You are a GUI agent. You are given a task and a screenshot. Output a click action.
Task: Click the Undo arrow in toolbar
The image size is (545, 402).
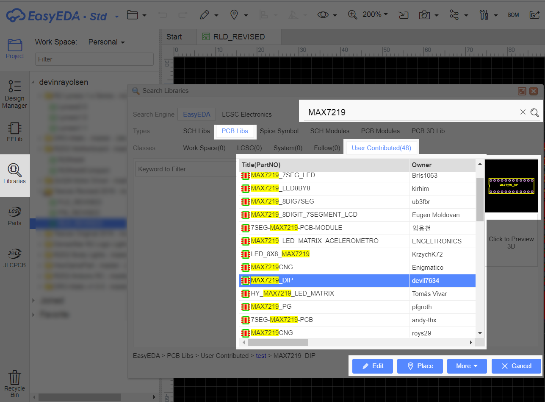click(x=162, y=15)
